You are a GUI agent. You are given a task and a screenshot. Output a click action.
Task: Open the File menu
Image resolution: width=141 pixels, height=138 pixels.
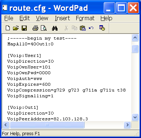pos(9,18)
